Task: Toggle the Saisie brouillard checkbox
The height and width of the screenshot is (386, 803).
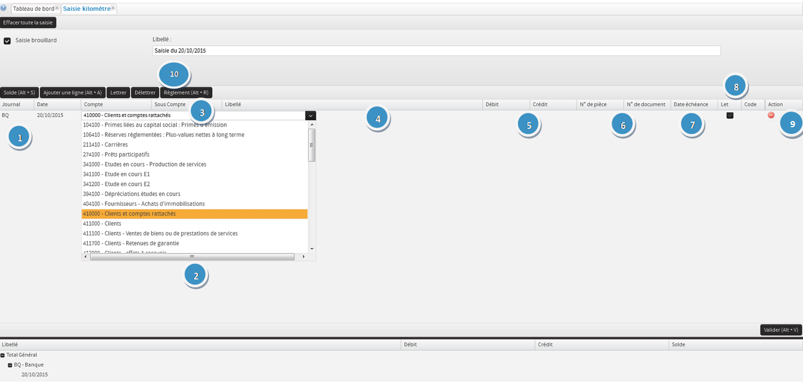Action: tap(7, 41)
